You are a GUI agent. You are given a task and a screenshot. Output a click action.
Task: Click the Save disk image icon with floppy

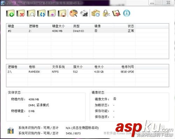point(62,13)
